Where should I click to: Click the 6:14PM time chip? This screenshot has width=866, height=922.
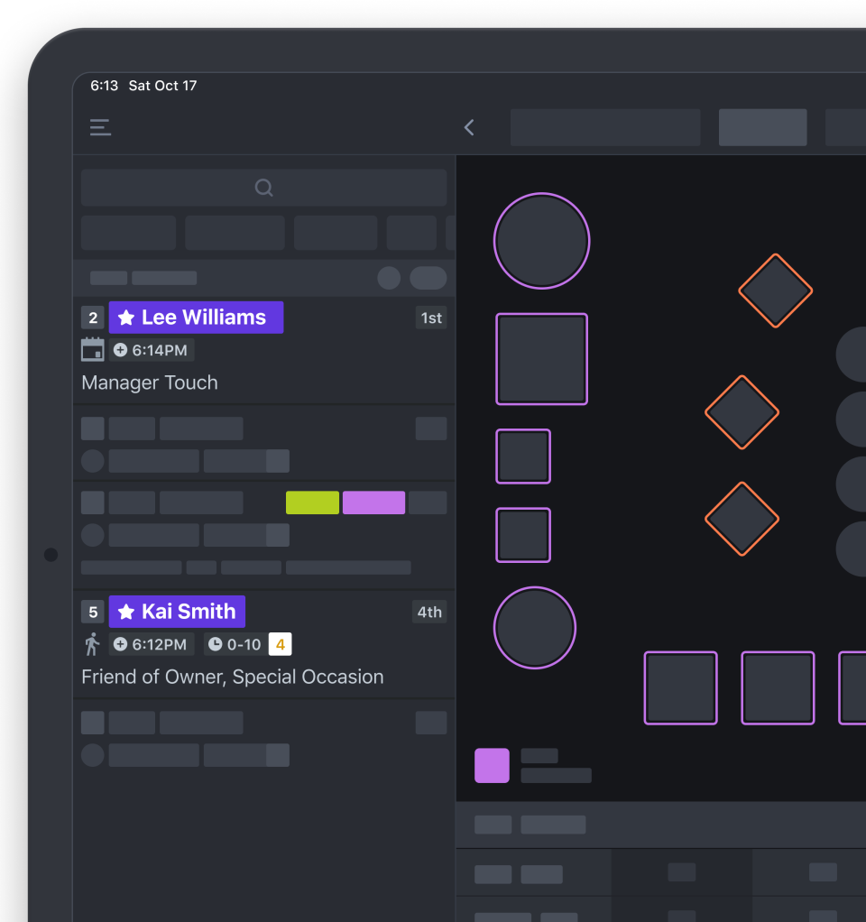[151, 350]
